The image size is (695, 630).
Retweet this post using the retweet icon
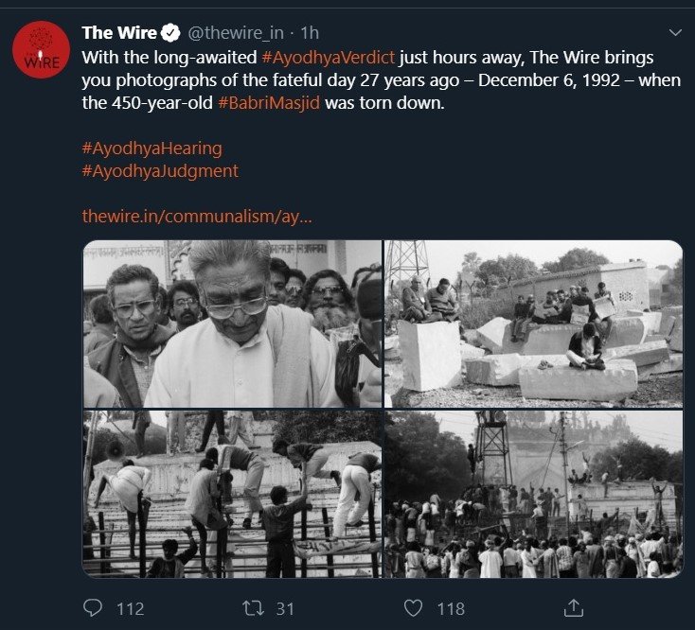[255, 608]
